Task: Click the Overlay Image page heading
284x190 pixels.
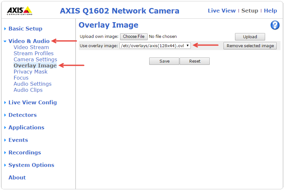Action: pyautogui.click(x=109, y=25)
